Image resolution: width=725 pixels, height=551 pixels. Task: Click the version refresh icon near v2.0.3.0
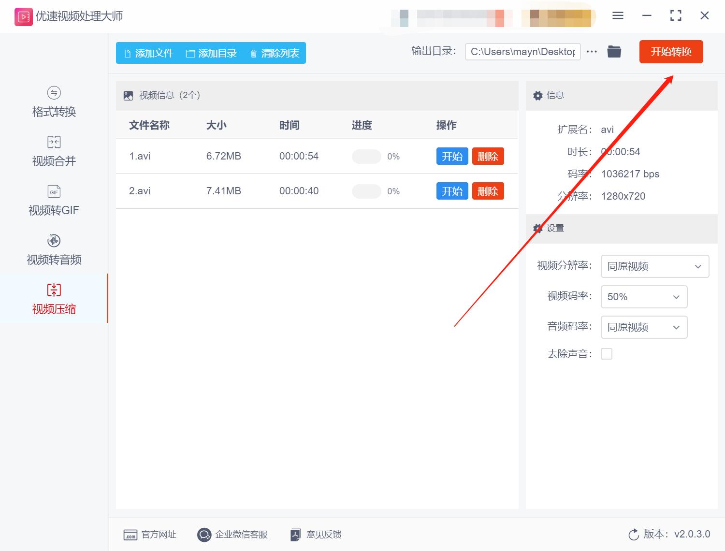tap(634, 535)
